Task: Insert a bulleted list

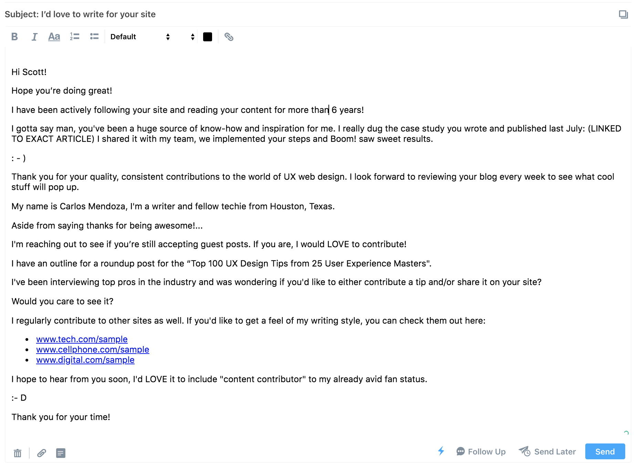Action: click(x=94, y=36)
